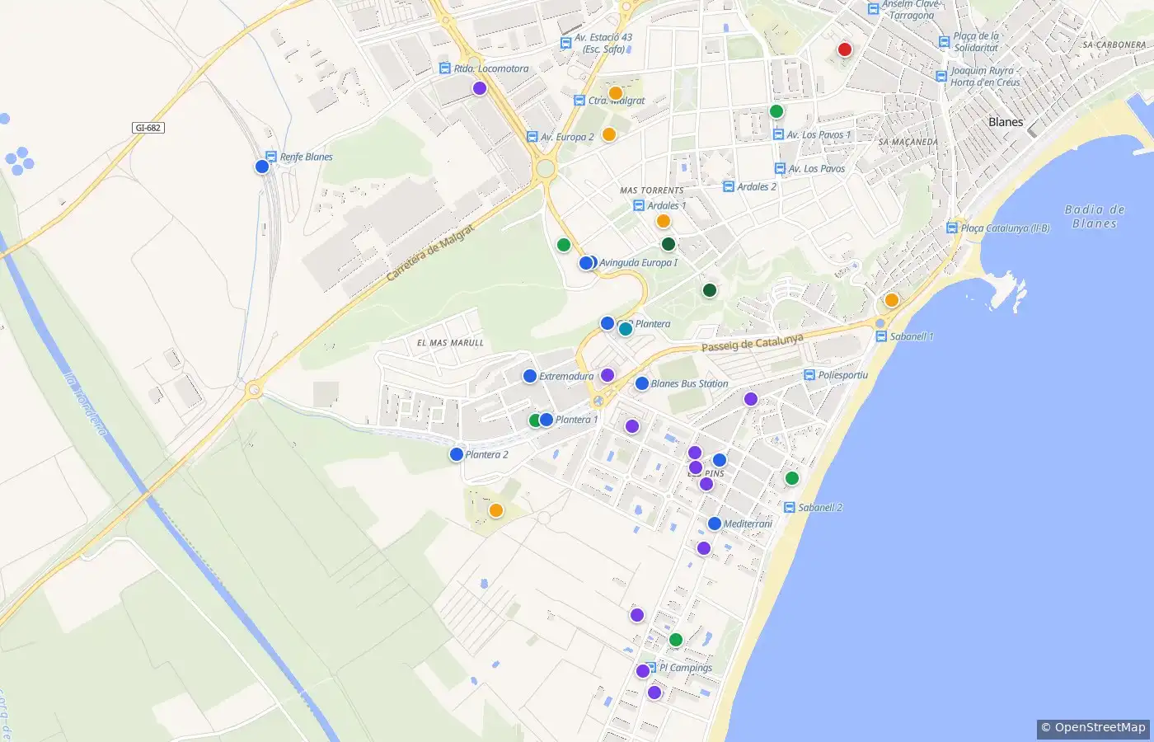
Task: Select the orange marker above Sabanell 1
Action: click(892, 300)
